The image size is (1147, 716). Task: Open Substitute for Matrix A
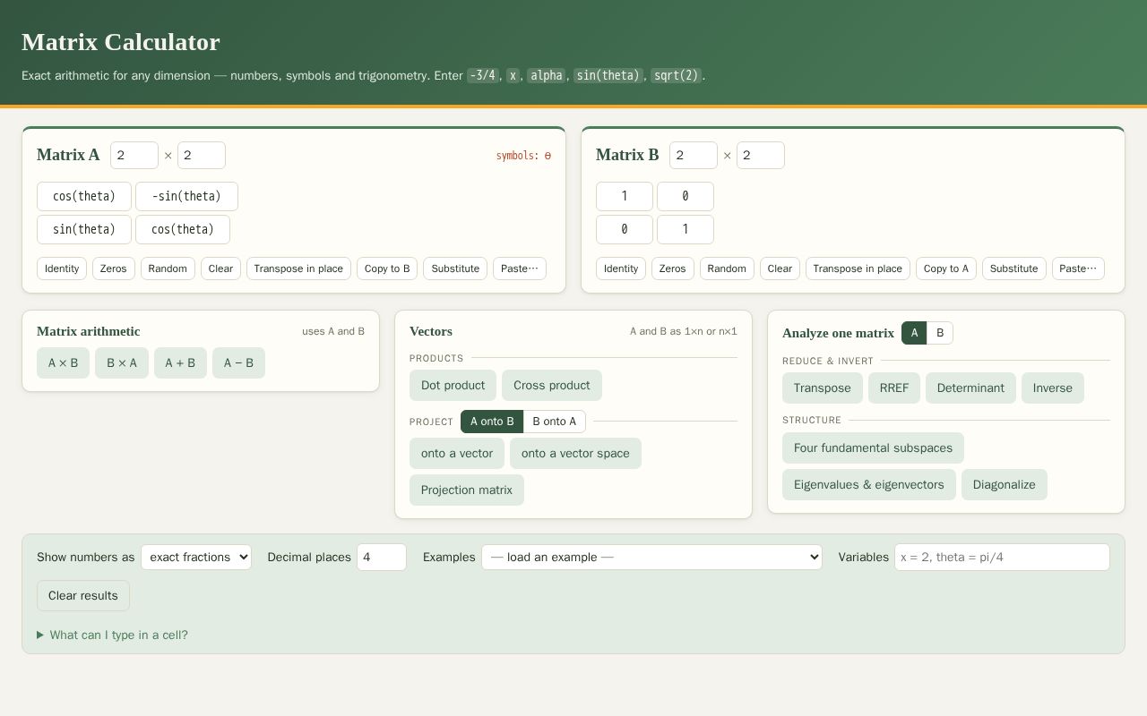coord(455,268)
